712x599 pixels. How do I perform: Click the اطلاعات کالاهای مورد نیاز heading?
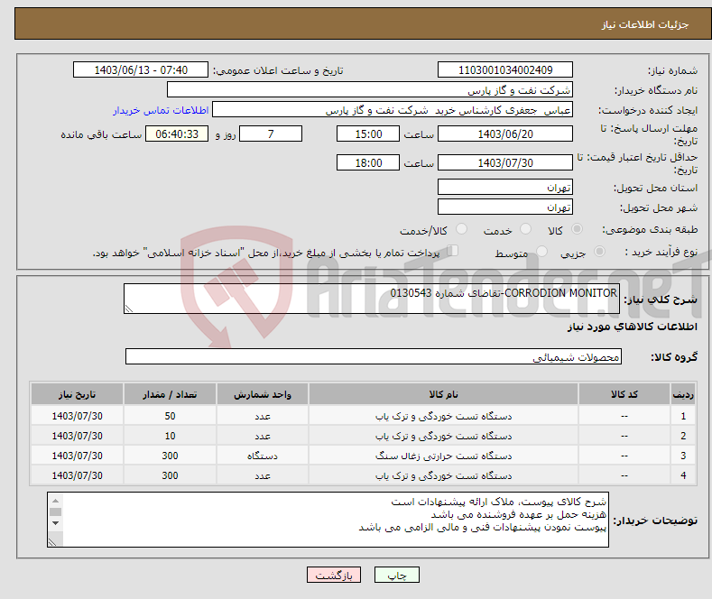632,327
